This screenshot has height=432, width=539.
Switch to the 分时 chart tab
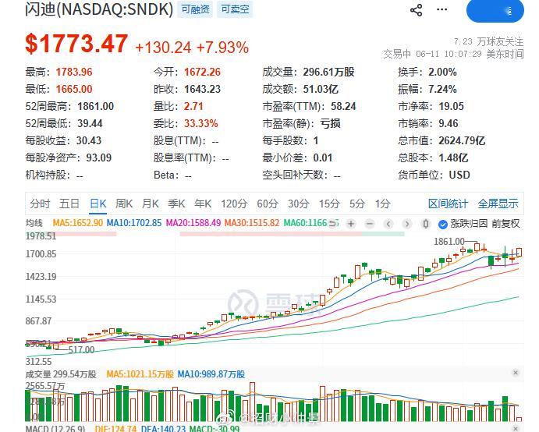point(40,204)
